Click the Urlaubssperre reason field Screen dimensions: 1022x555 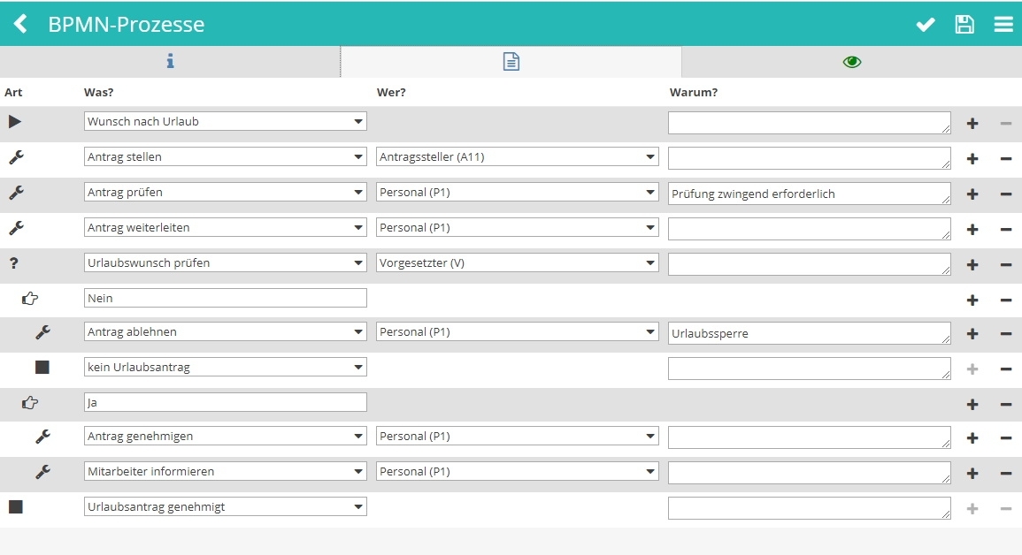click(810, 333)
